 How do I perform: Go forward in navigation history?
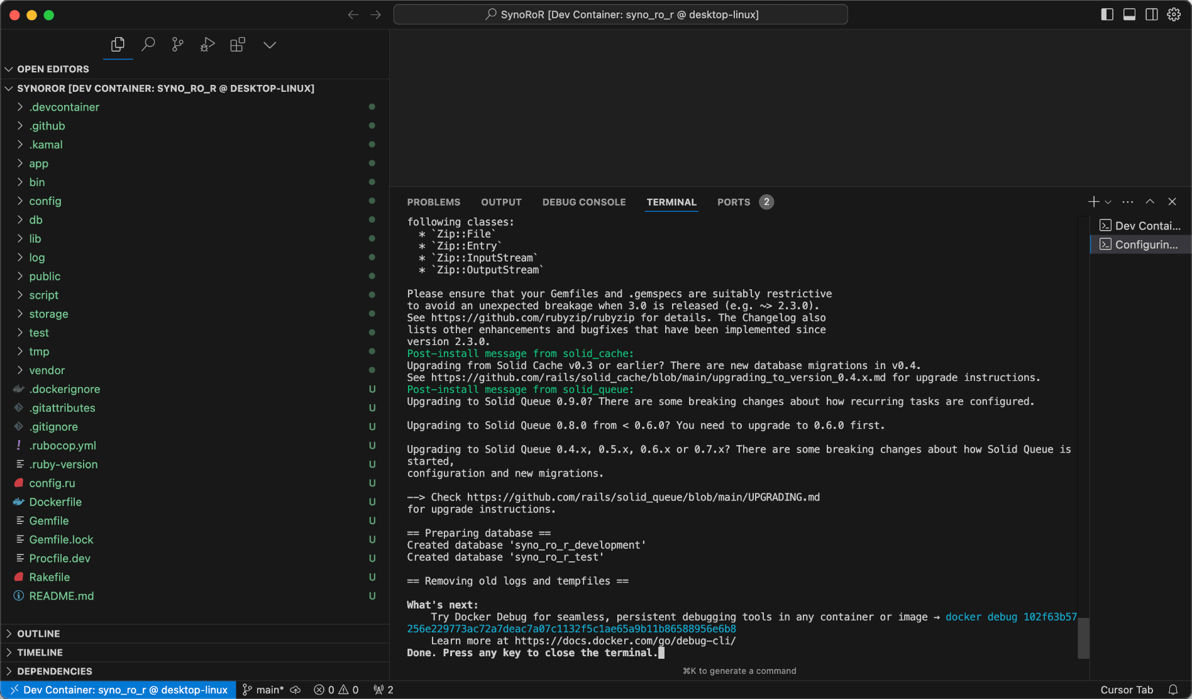pyautogui.click(x=376, y=14)
